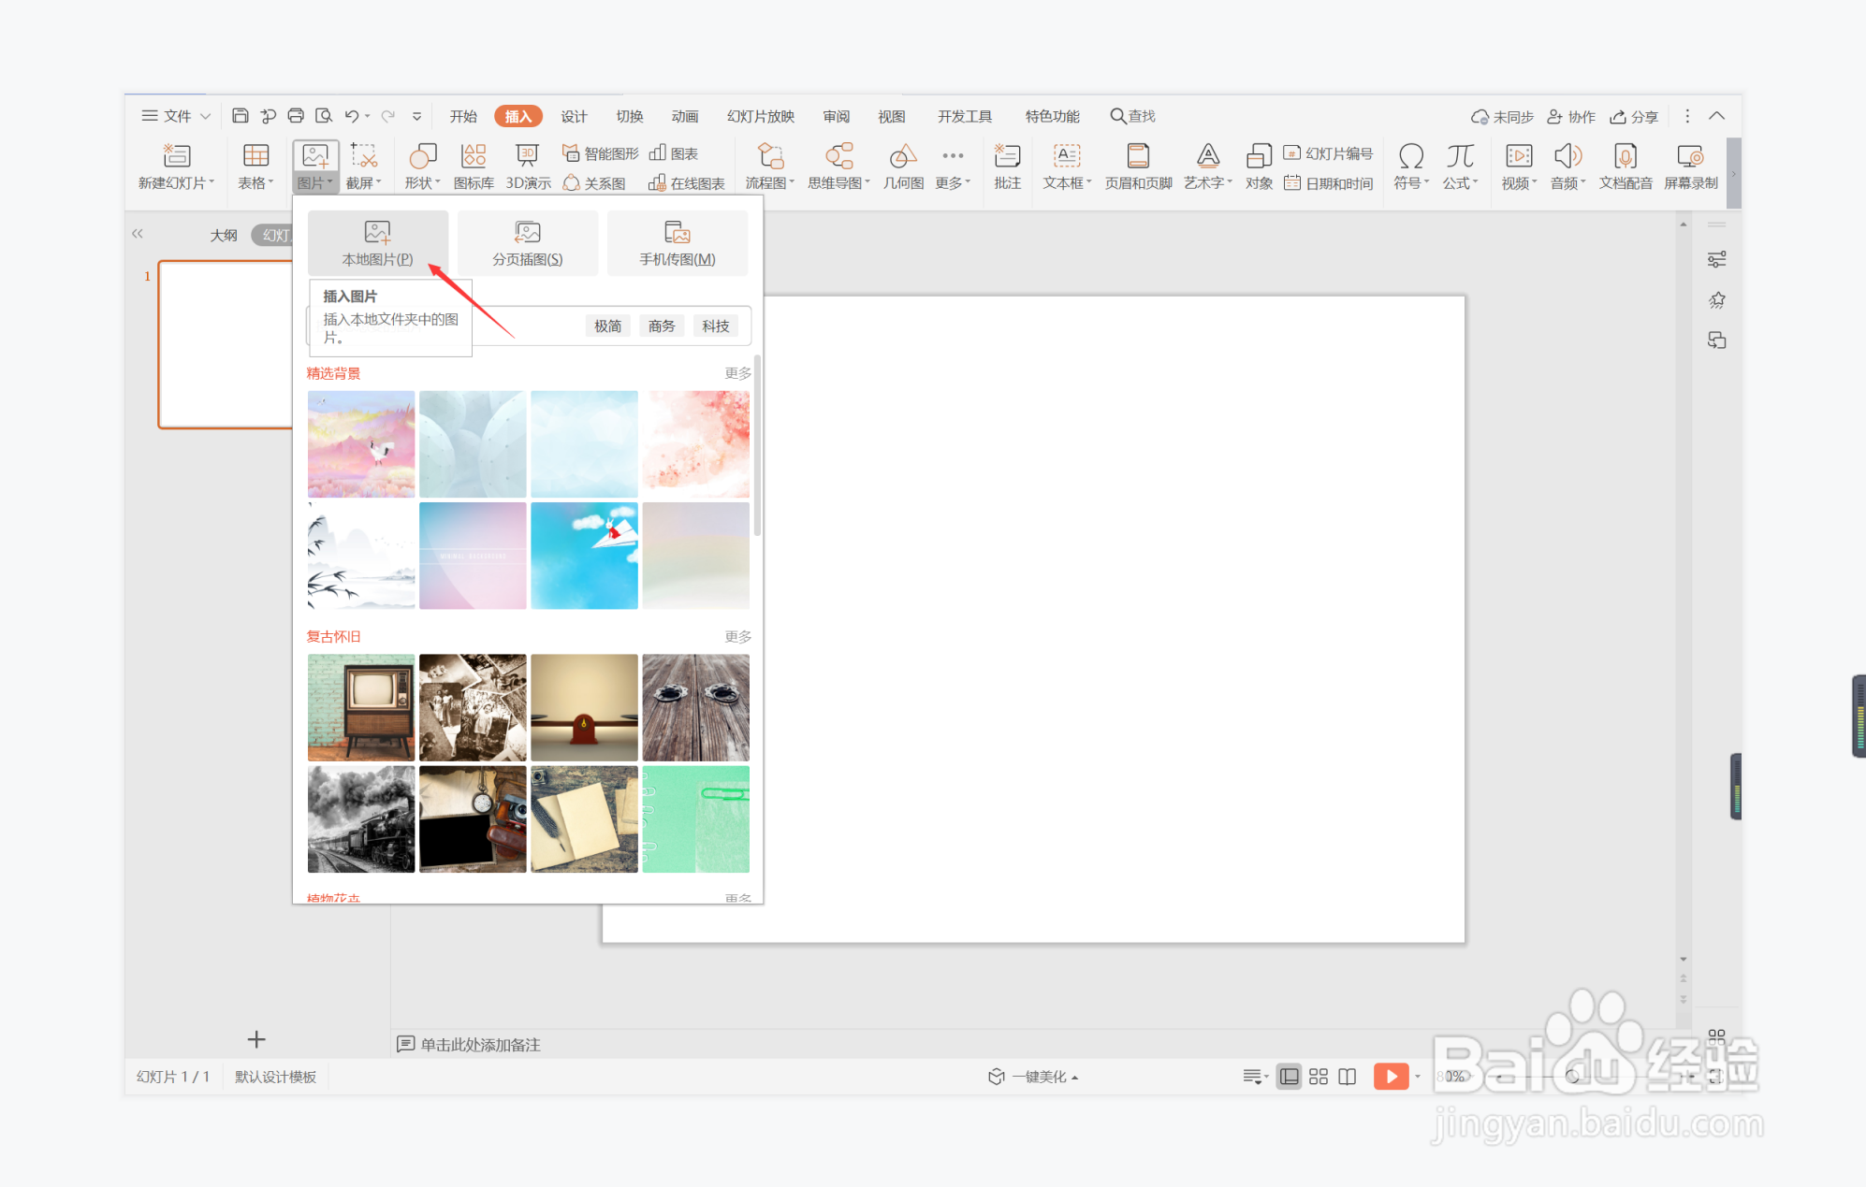Viewport: 1866px width, 1187px height.
Task: Open the Slide Show (幻灯片放映) tab
Action: [761, 116]
